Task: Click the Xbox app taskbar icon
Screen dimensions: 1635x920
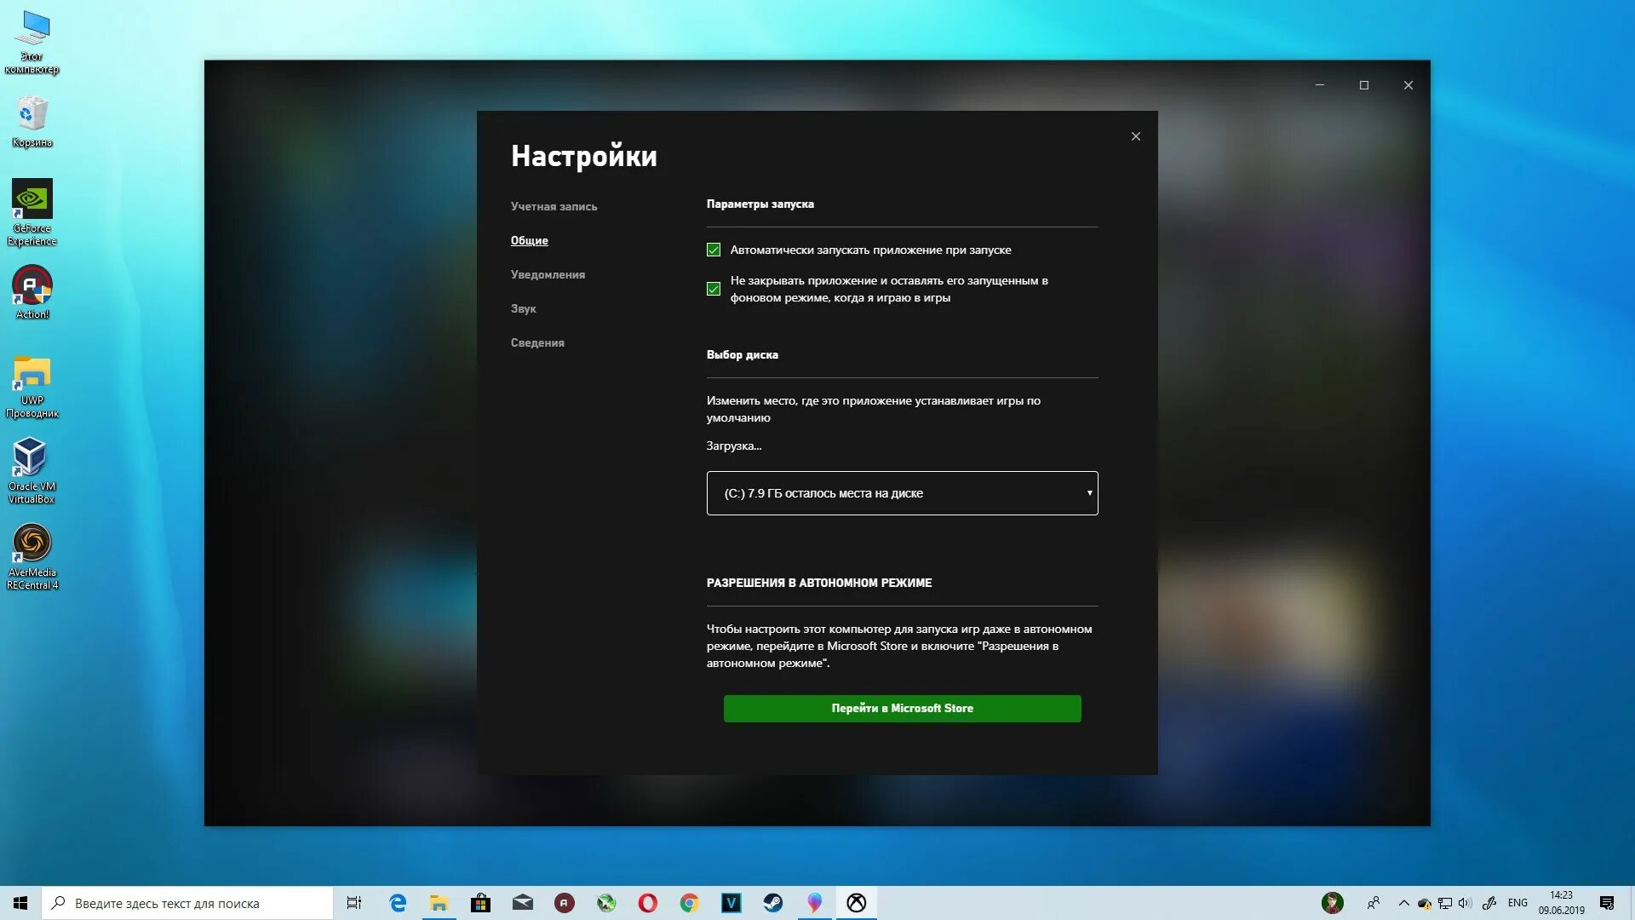Action: [856, 903]
